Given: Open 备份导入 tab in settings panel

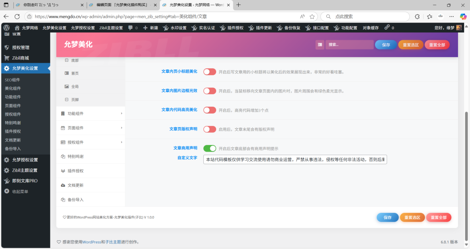Looking at the screenshot, I should pos(91,200).
